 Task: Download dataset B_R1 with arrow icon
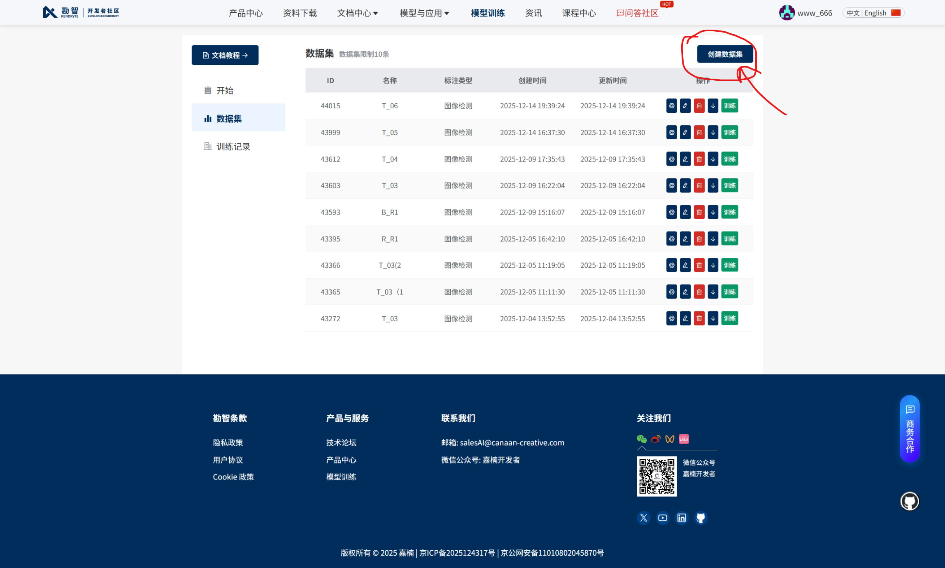coord(713,212)
